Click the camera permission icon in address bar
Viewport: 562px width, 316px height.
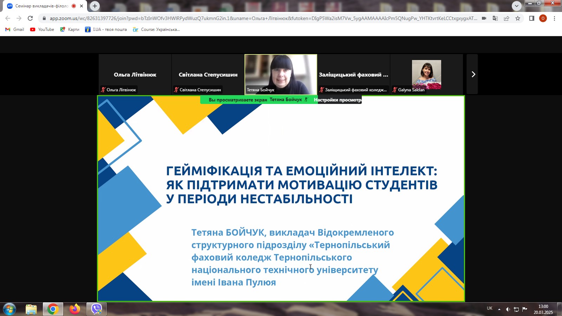(x=484, y=18)
